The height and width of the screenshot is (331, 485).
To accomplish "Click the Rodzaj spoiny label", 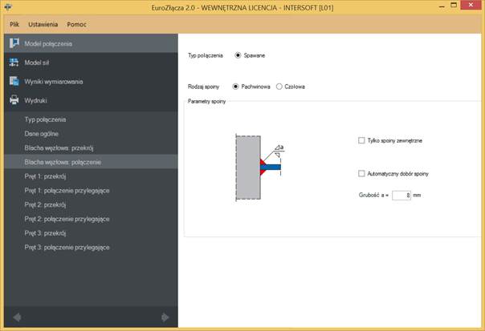I will [203, 87].
